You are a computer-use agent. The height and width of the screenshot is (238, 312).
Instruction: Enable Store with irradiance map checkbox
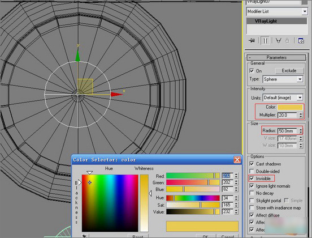point(252,207)
